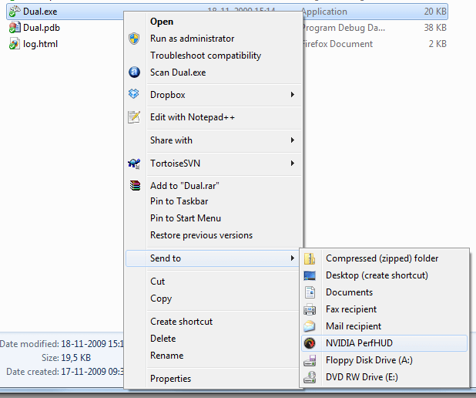Choose Copy from the context menu
Viewport: 476px width, 398px height.
pyautogui.click(x=213, y=298)
